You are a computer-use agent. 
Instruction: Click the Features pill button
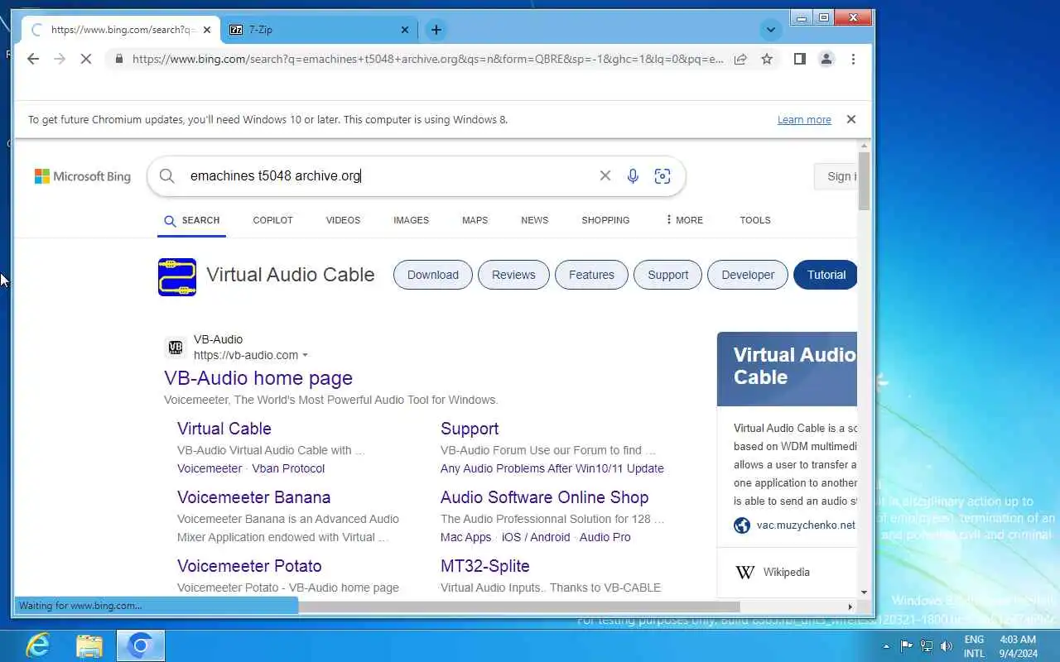[591, 275]
